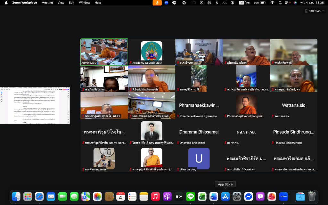This screenshot has height=205, width=328.
Task: Toggle the Wi-Fi status icon
Action: pyautogui.click(x=272, y=3)
